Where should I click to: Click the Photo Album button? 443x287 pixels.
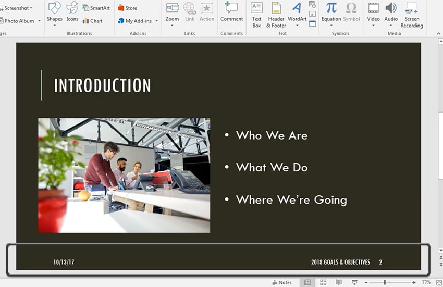[x=17, y=21]
